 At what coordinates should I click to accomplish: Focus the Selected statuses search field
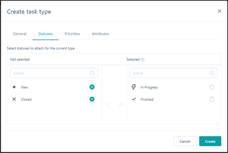pyautogui.click(x=169, y=73)
